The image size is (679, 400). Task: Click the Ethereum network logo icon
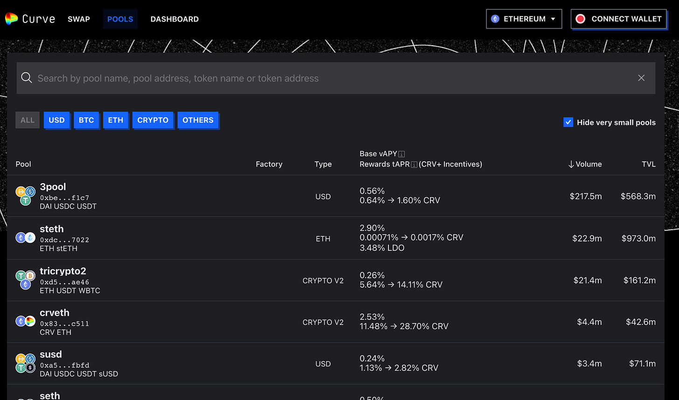point(495,19)
